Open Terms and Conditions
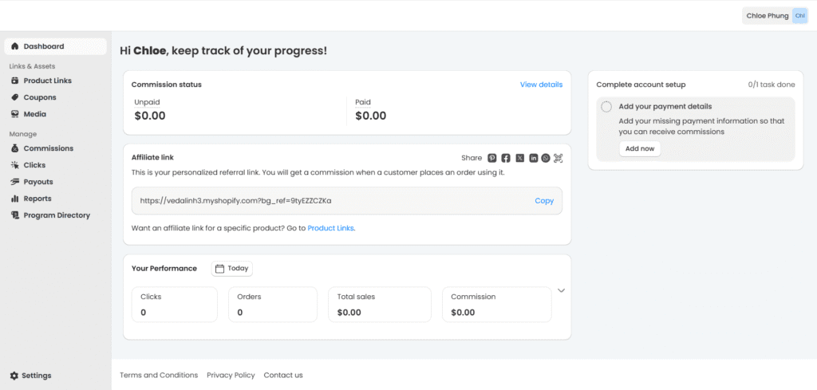The width and height of the screenshot is (817, 390). pos(159,375)
